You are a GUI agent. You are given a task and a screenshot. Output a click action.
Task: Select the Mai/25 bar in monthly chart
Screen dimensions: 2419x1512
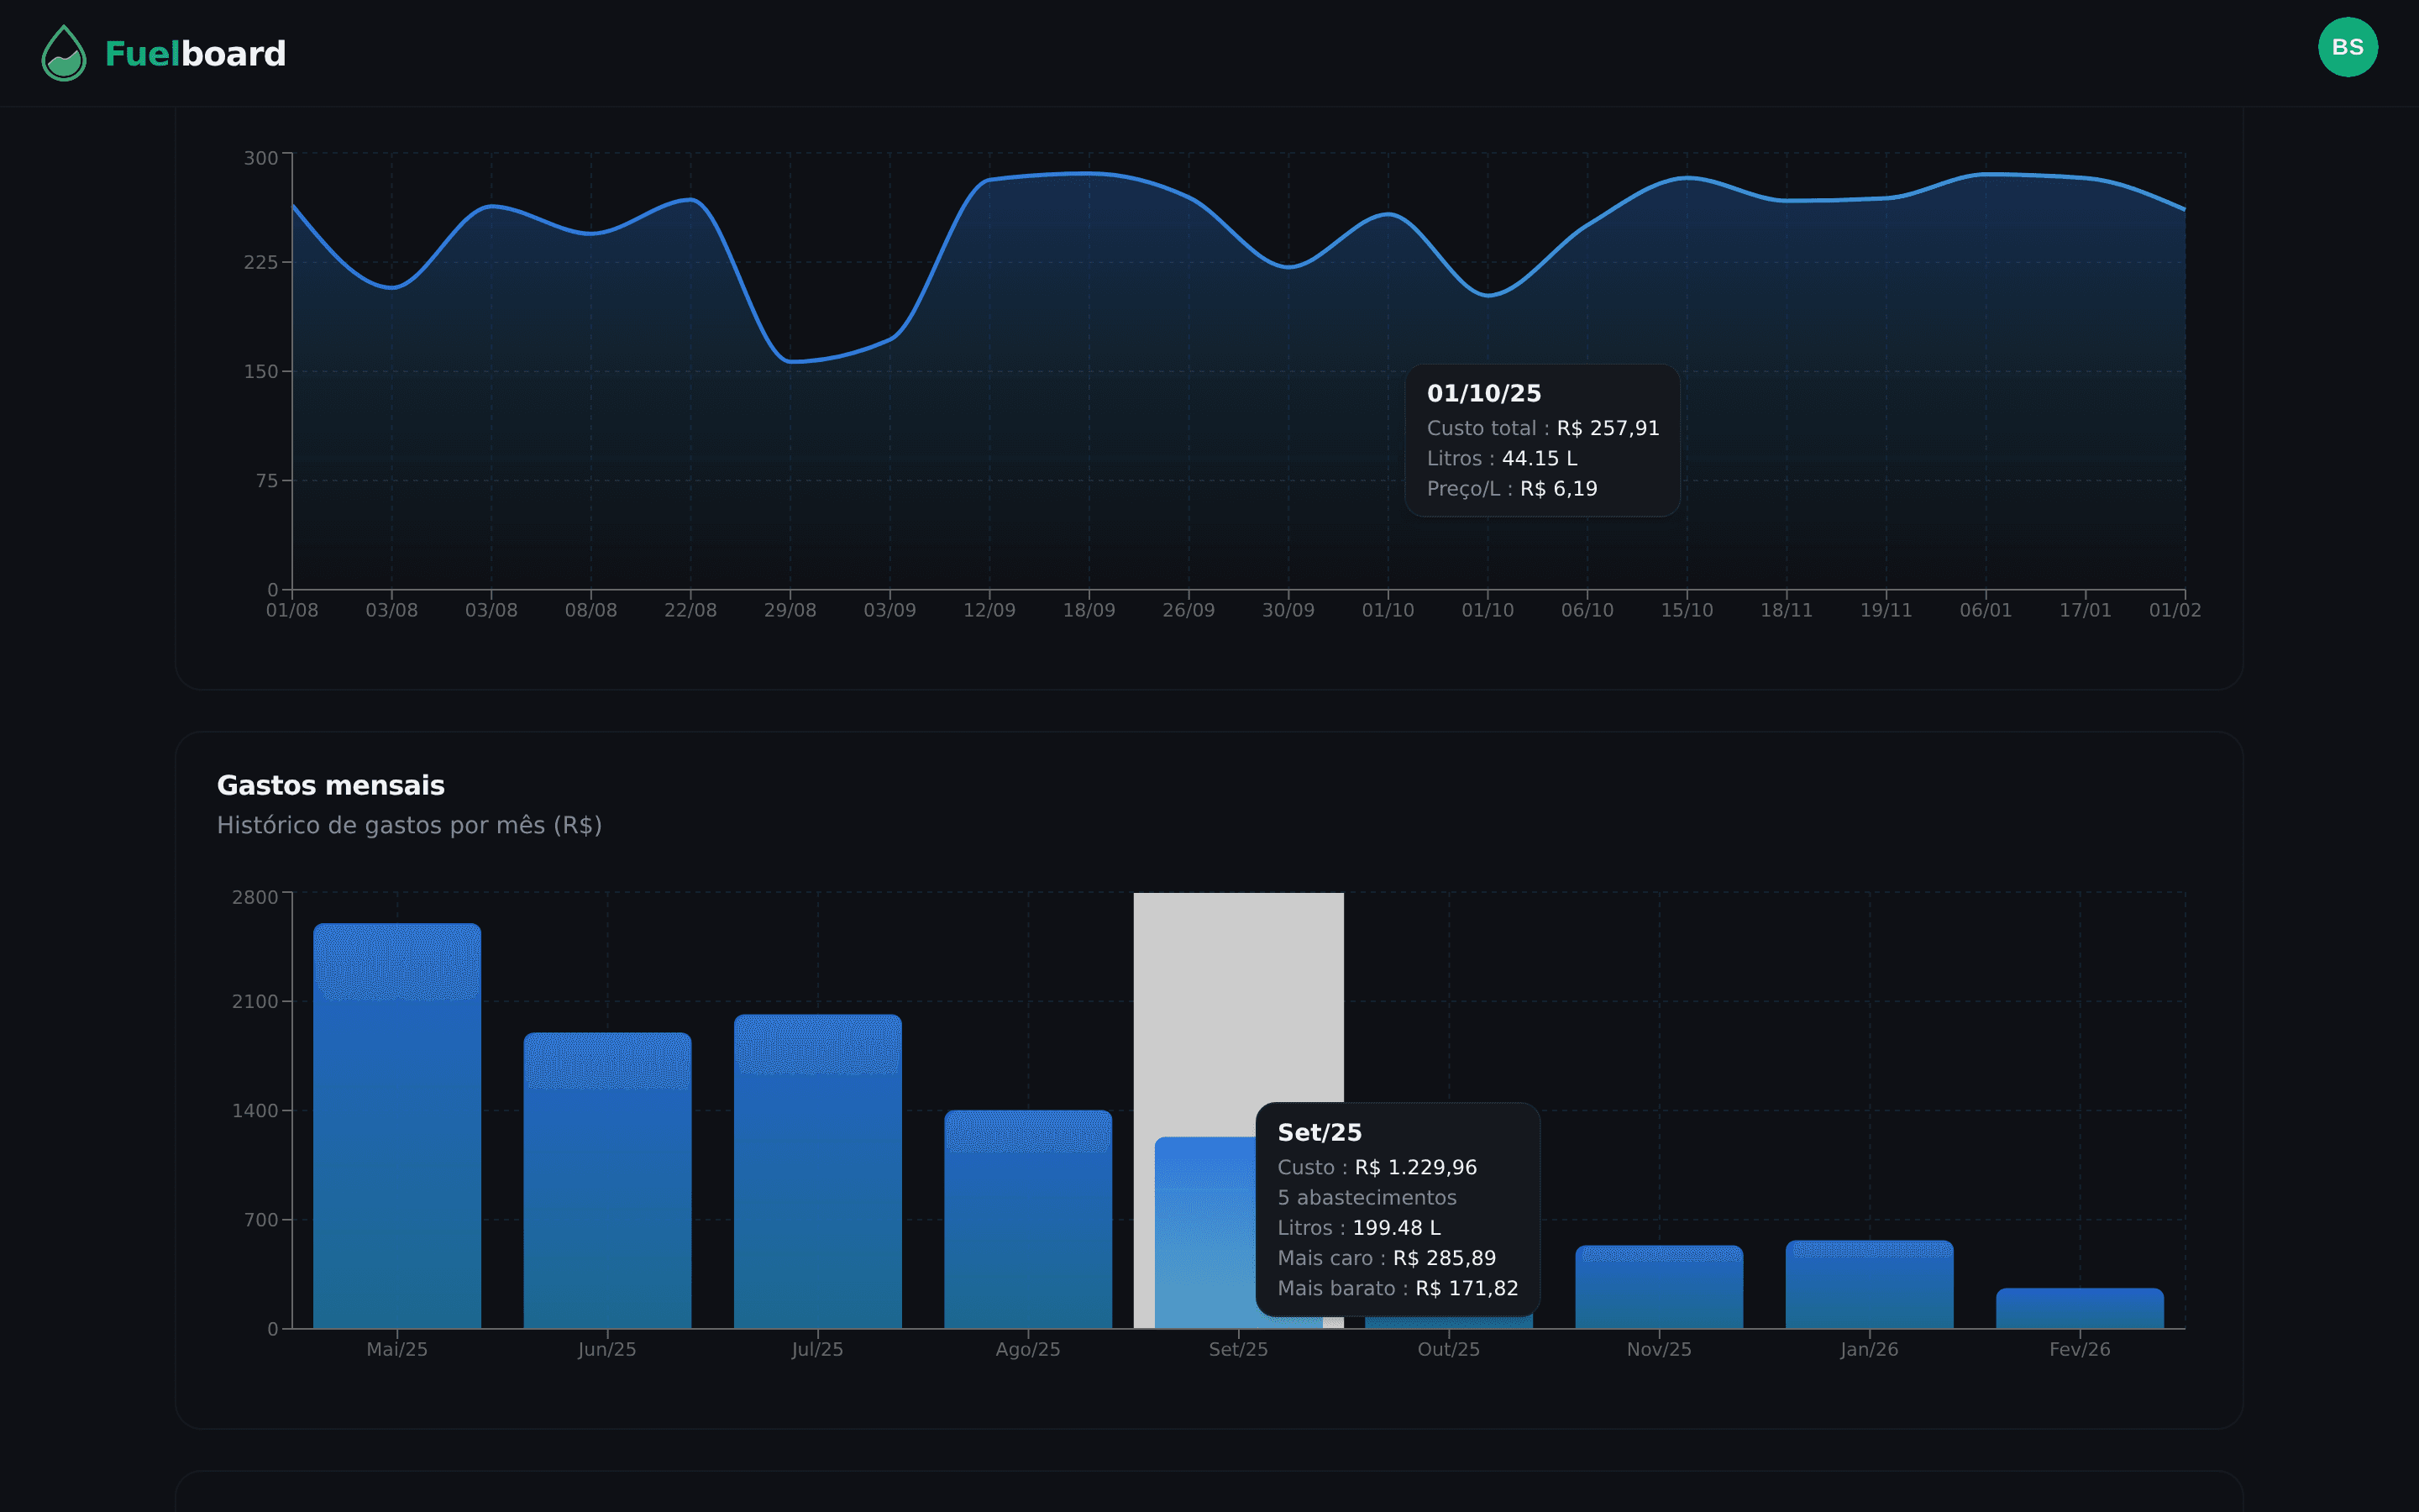(396, 1125)
